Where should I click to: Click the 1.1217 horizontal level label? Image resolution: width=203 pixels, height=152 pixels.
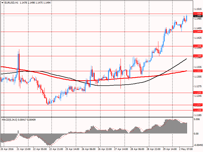tap(198, 105)
